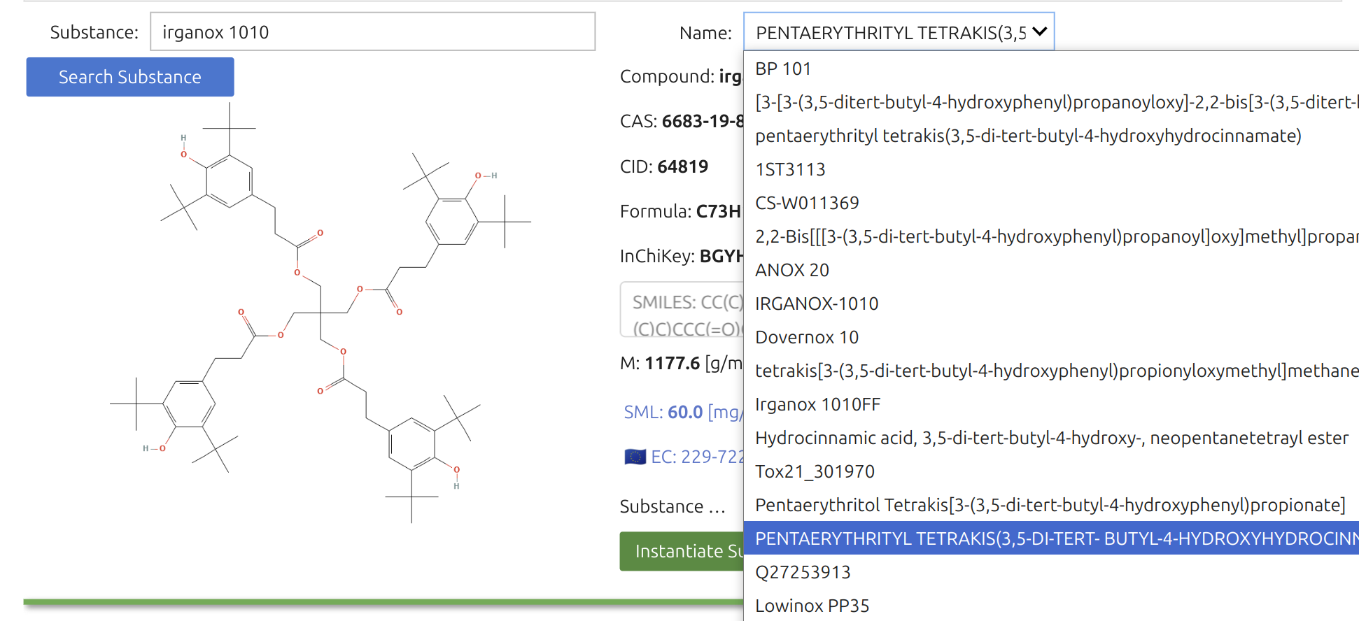This screenshot has height=621, width=1359.
Task: Select 'Lowinox PP35' option
Action: pyautogui.click(x=1051, y=606)
